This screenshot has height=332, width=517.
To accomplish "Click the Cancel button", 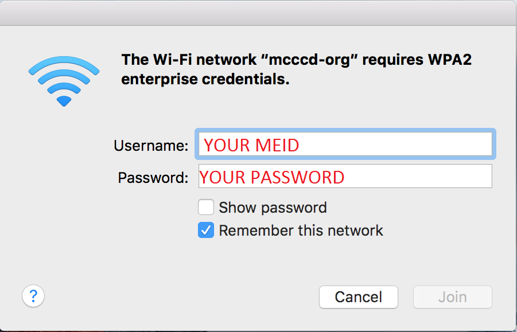I will pos(359,297).
